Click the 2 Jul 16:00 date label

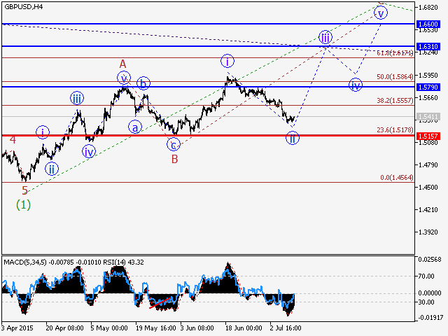[286, 328]
